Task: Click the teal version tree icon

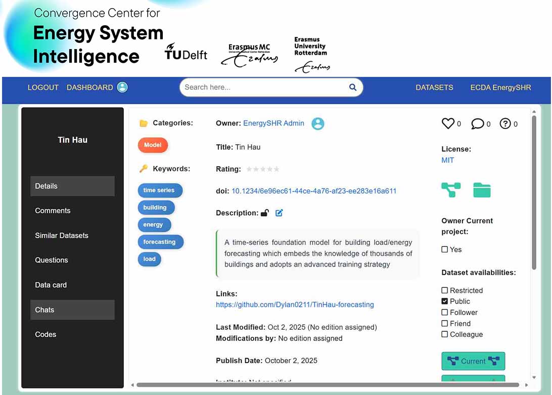Action: (450, 190)
